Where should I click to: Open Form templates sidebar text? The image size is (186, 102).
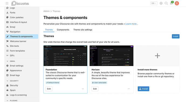(18, 51)
